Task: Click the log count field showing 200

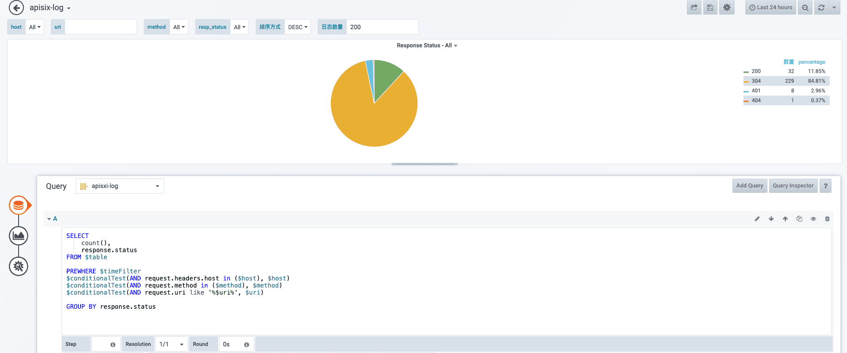Action: coord(383,27)
